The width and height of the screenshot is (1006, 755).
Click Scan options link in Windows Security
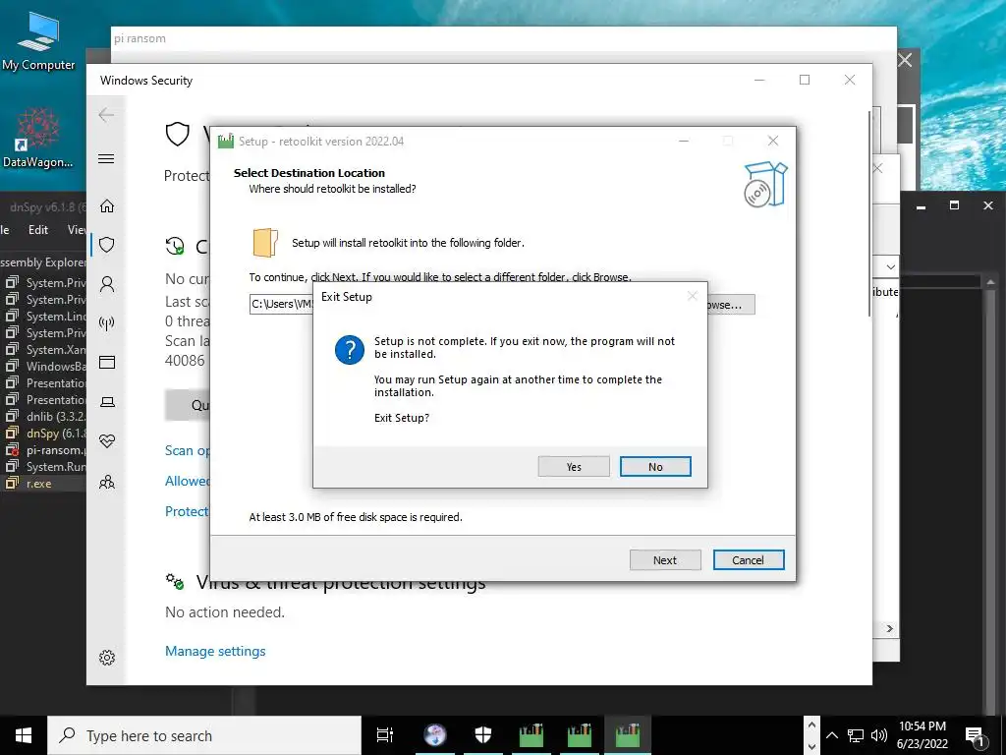pyautogui.click(x=188, y=450)
